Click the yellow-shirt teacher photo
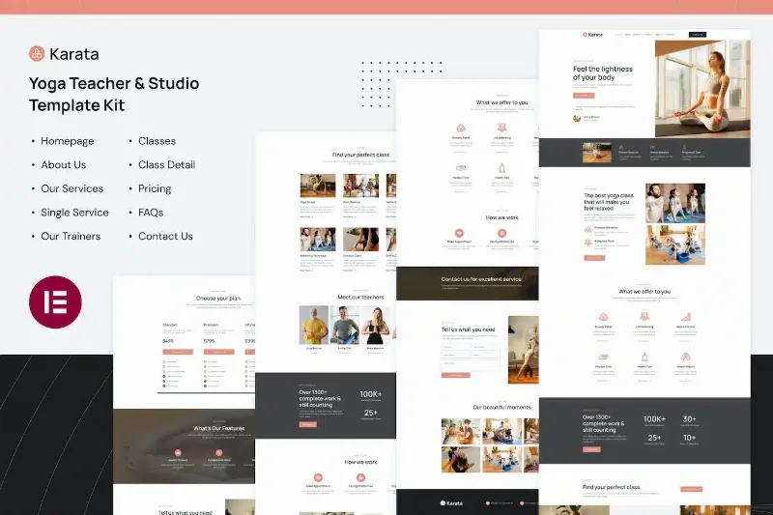 pyautogui.click(x=314, y=325)
